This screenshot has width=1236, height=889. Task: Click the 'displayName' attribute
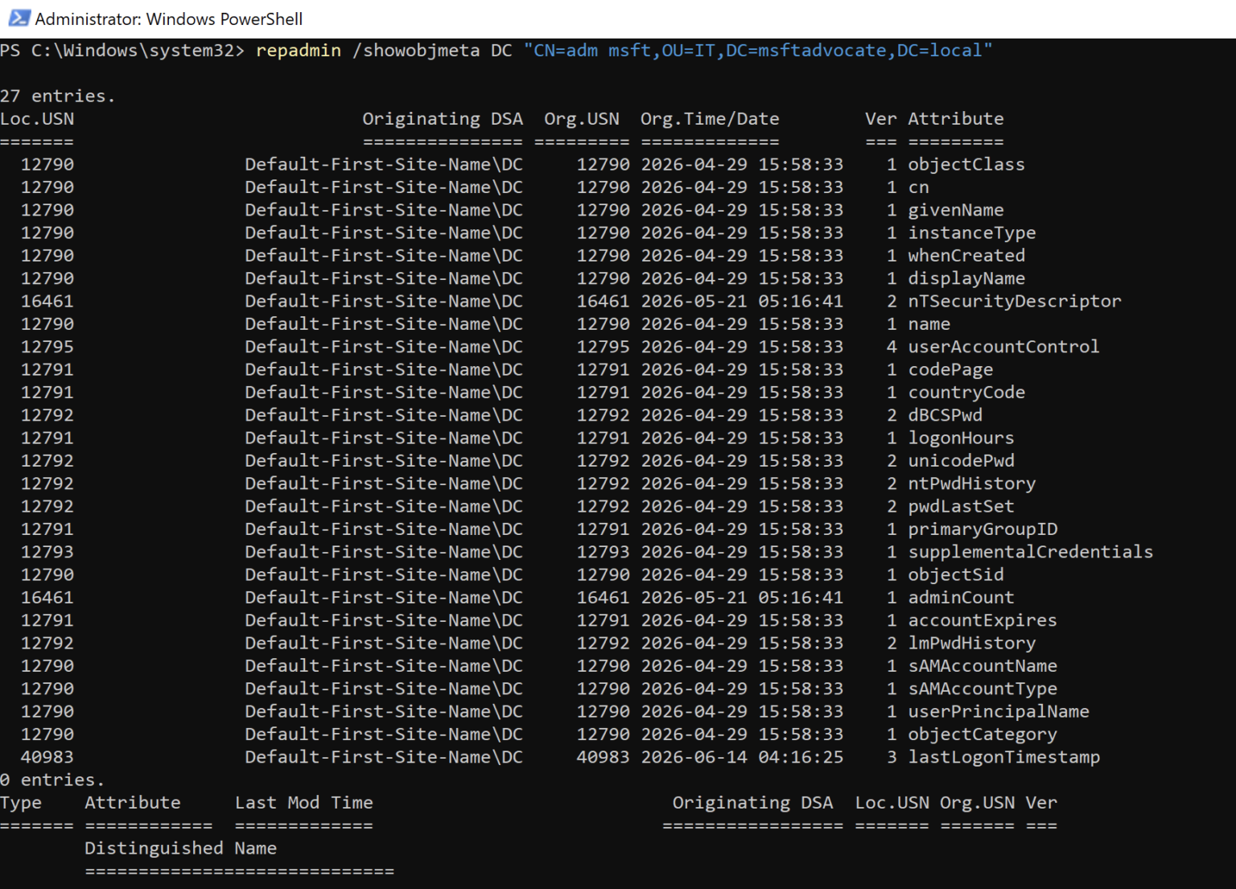(966, 278)
